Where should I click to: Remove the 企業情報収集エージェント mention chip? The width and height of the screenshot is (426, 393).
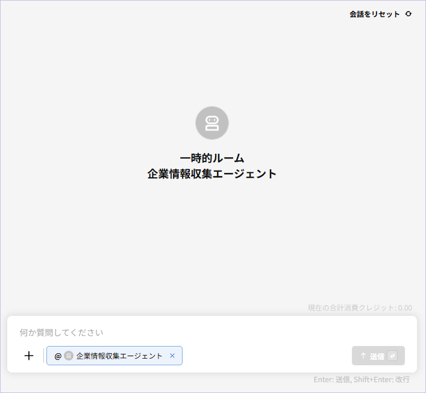[x=172, y=356]
